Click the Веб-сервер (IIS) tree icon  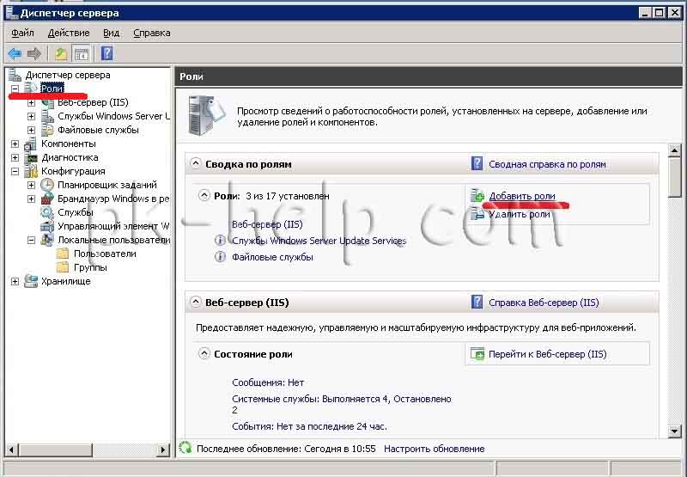pyautogui.click(x=47, y=102)
